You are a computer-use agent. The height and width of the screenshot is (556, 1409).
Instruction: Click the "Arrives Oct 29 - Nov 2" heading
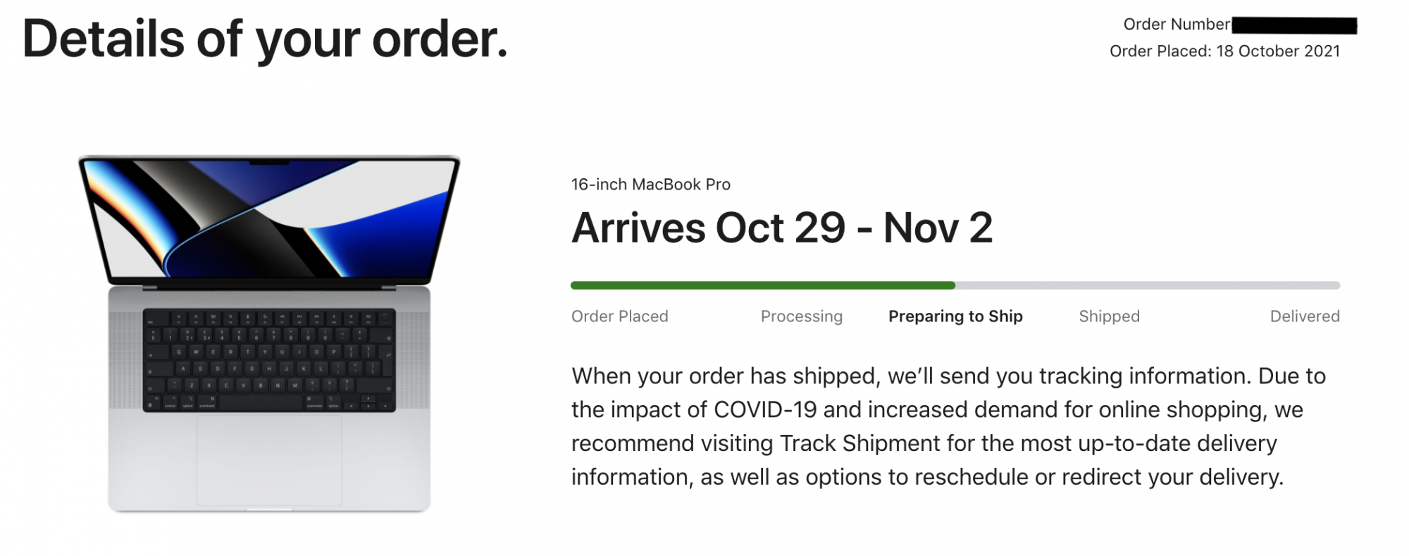pyautogui.click(x=781, y=228)
